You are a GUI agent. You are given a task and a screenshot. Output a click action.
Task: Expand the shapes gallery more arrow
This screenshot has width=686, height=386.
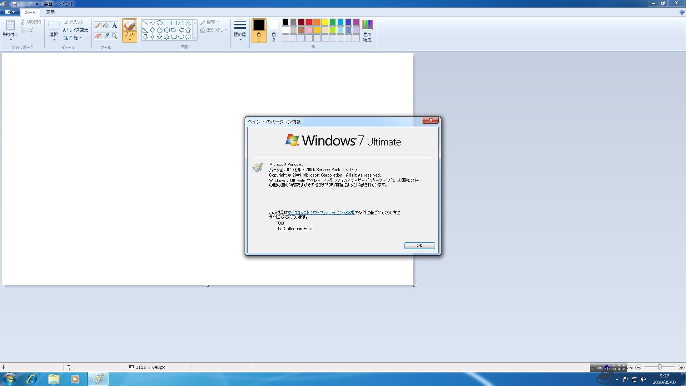point(195,37)
